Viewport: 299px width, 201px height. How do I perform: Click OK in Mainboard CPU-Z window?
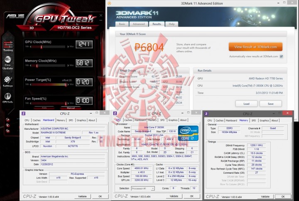click(x=100, y=196)
